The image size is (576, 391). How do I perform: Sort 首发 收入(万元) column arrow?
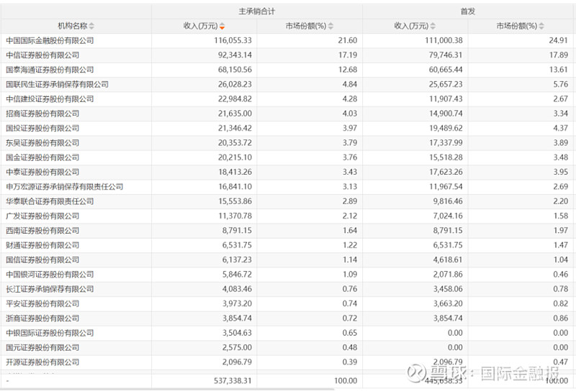click(433, 26)
